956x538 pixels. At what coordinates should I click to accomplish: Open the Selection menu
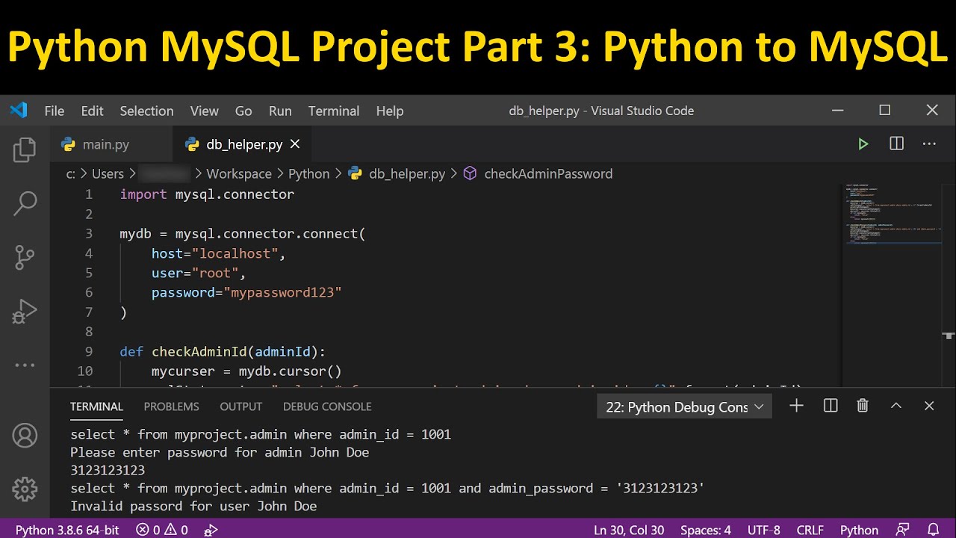click(x=146, y=111)
